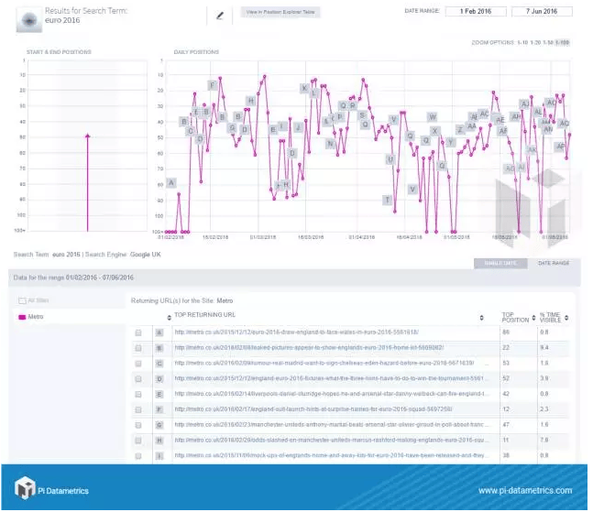Tick the checkbox for URL row A

click(x=138, y=332)
